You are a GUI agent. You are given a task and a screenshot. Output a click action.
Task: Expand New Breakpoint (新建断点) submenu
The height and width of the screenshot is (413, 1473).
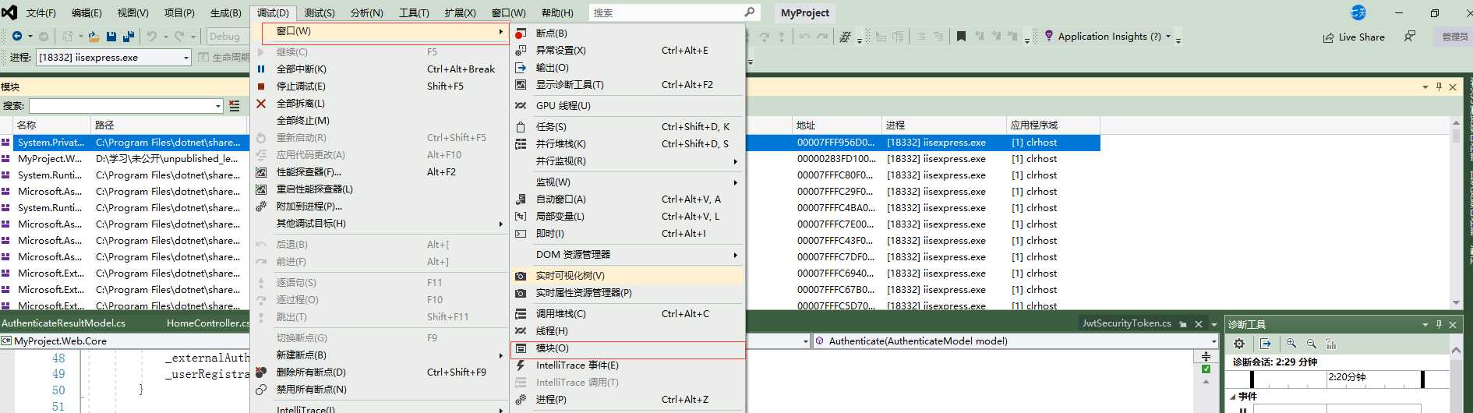click(x=380, y=355)
